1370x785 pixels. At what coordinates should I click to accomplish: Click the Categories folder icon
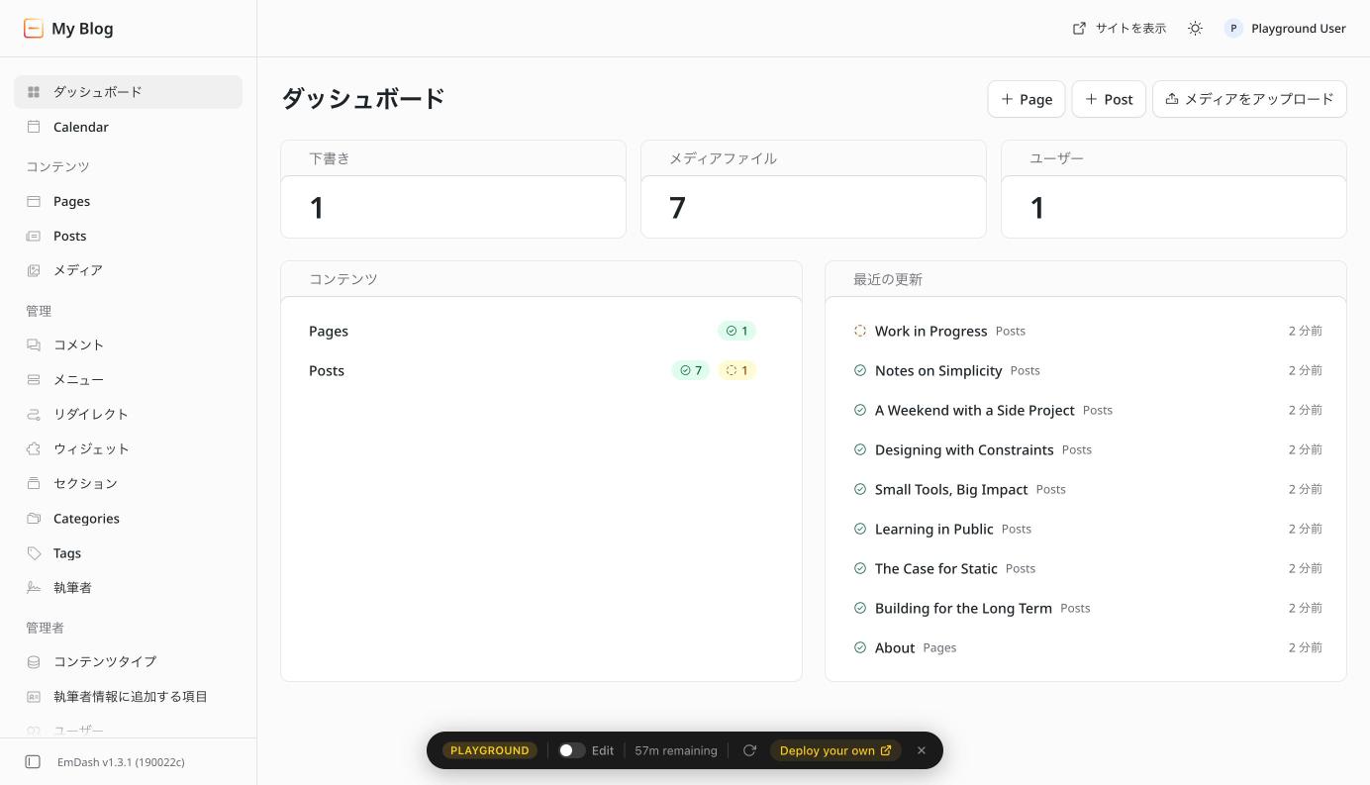pos(34,519)
